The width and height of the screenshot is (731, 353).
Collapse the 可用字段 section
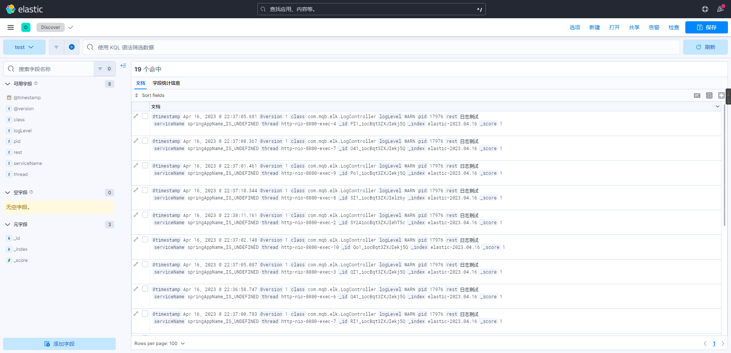pos(8,84)
